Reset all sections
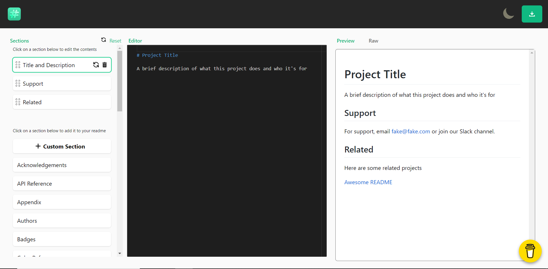Viewport: 548px width, 269px height. pos(112,41)
